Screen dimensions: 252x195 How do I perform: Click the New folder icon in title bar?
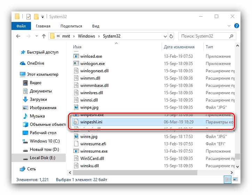coord(36,17)
